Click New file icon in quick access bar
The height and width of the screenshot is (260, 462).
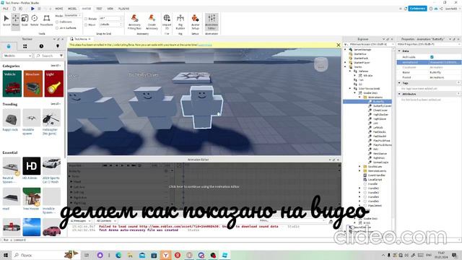(x=14, y=9)
